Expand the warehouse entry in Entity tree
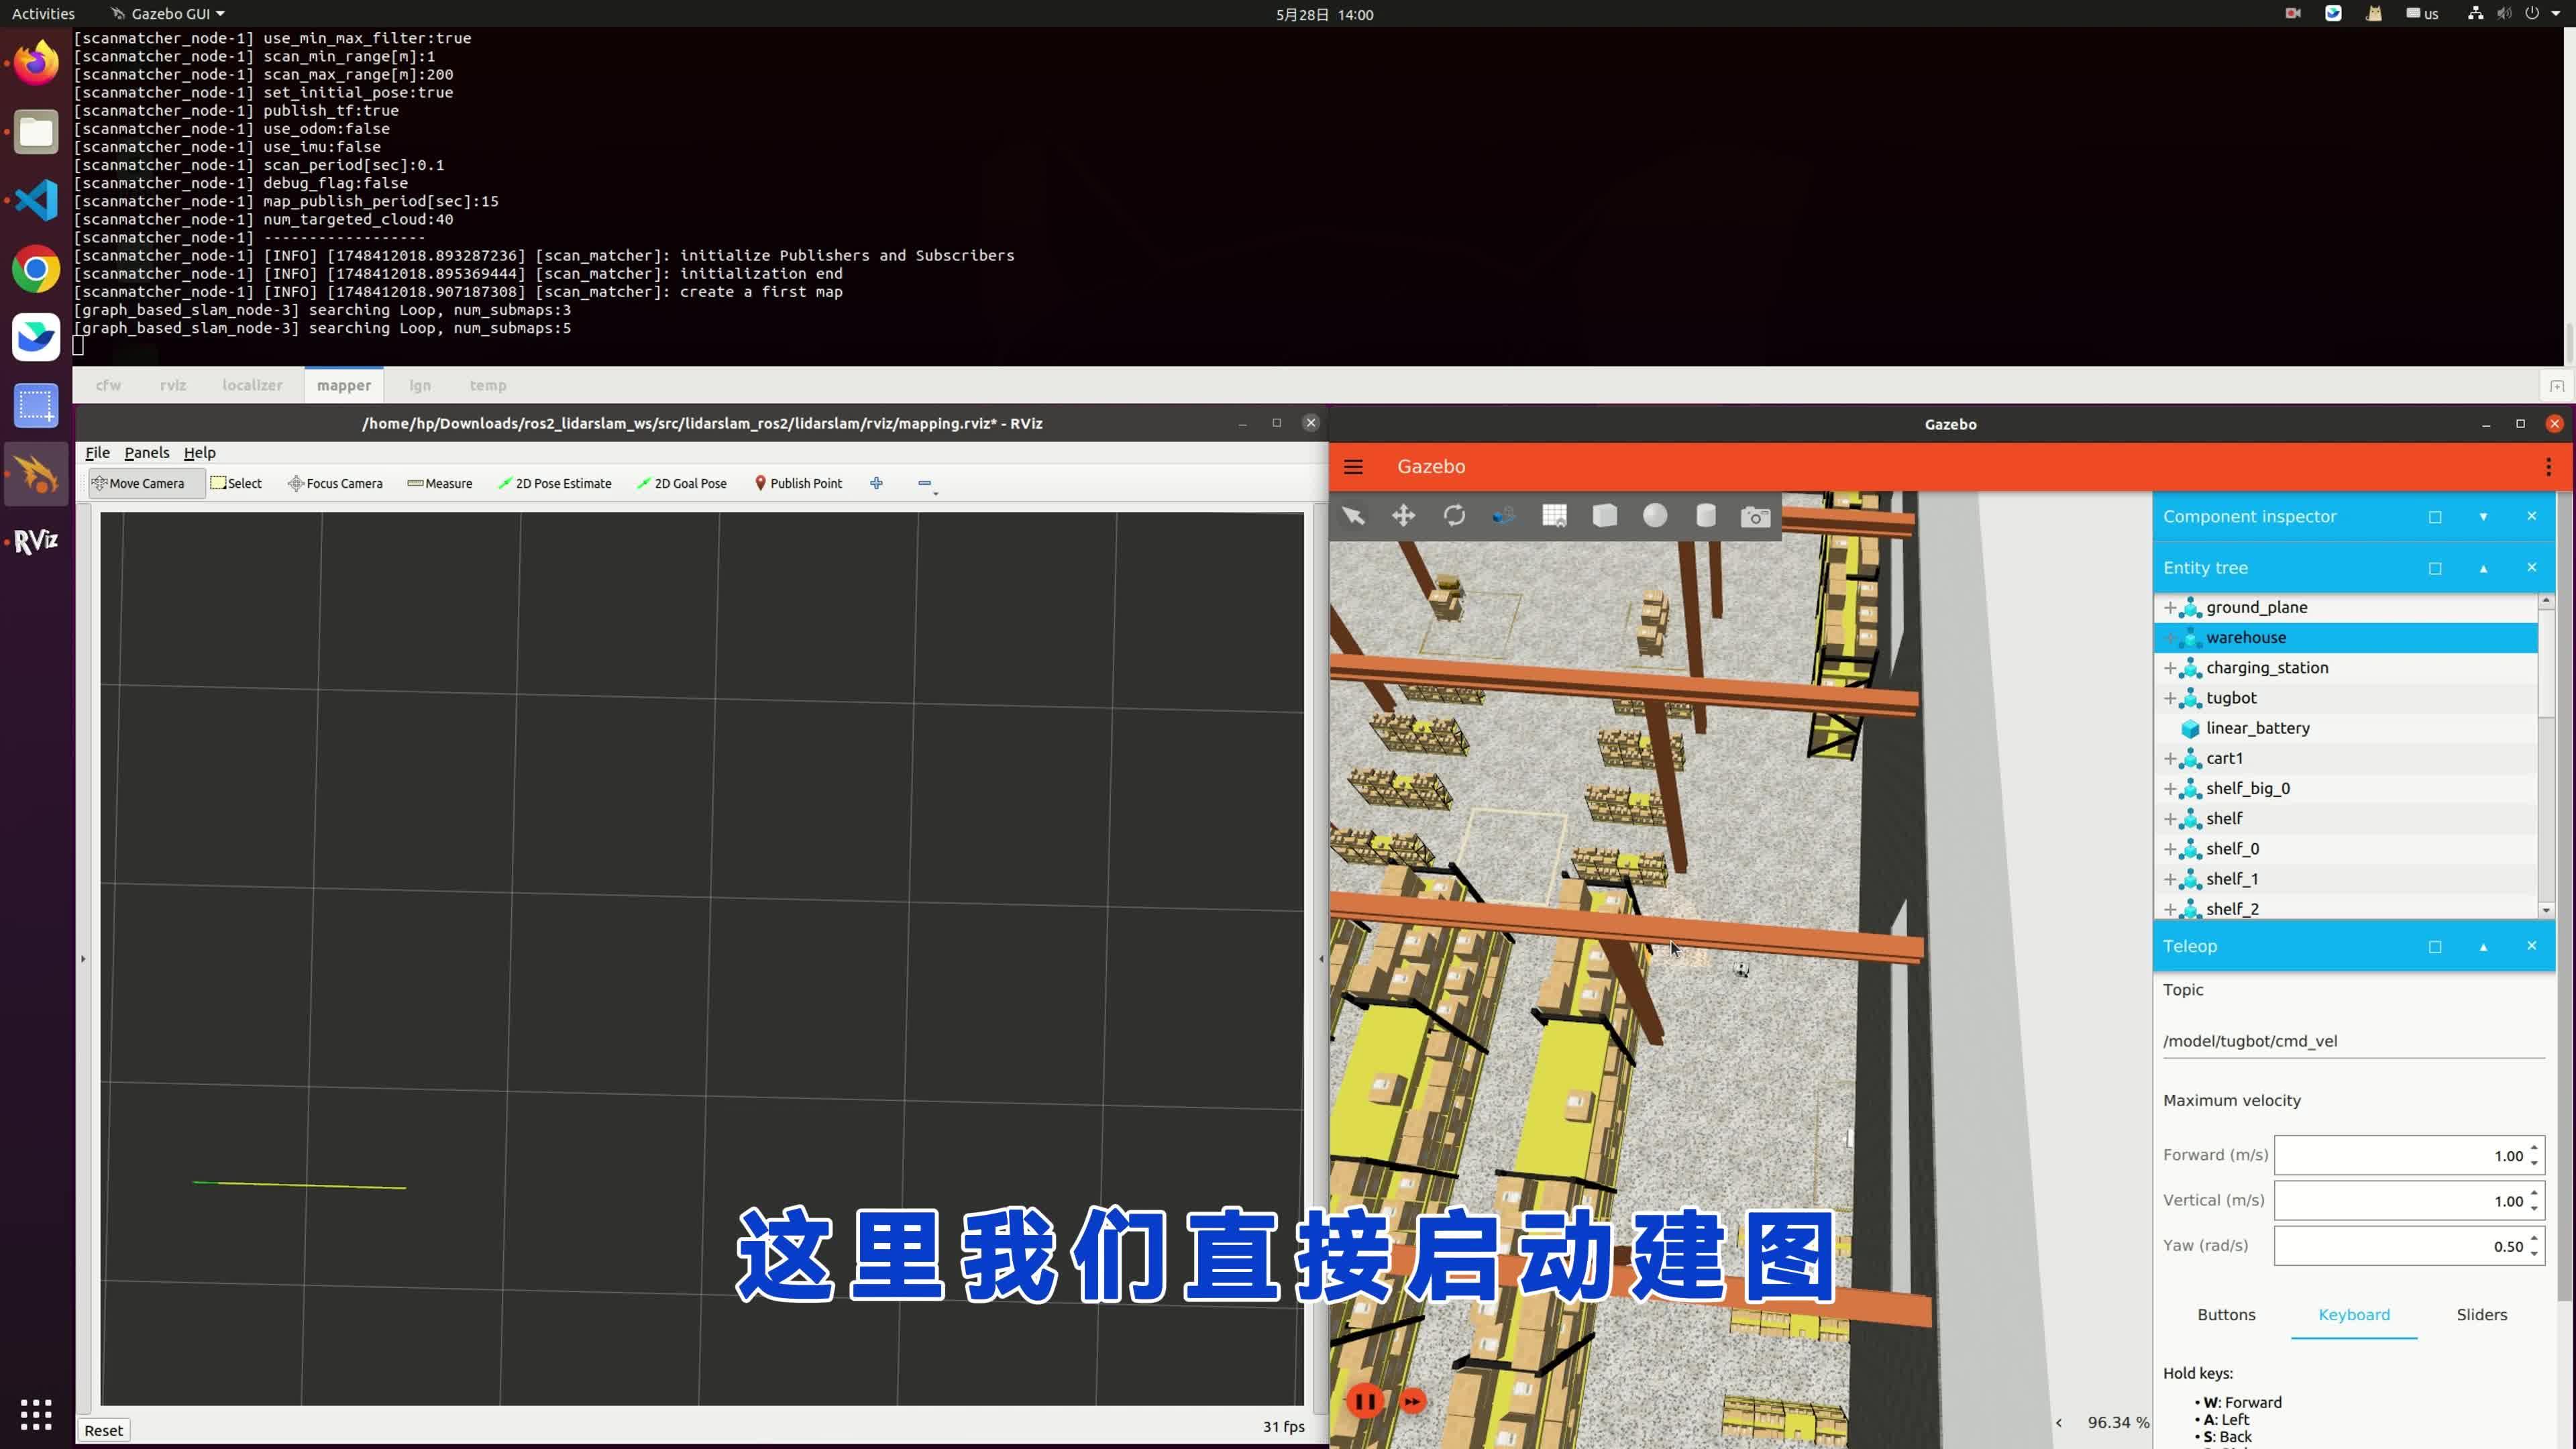This screenshot has height=1449, width=2576. click(x=2170, y=637)
